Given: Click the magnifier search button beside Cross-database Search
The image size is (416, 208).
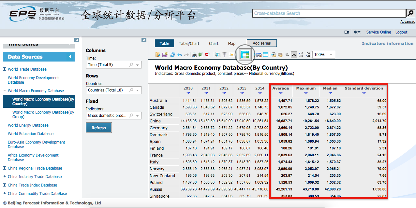Looking at the screenshot, I should coord(410,13).
